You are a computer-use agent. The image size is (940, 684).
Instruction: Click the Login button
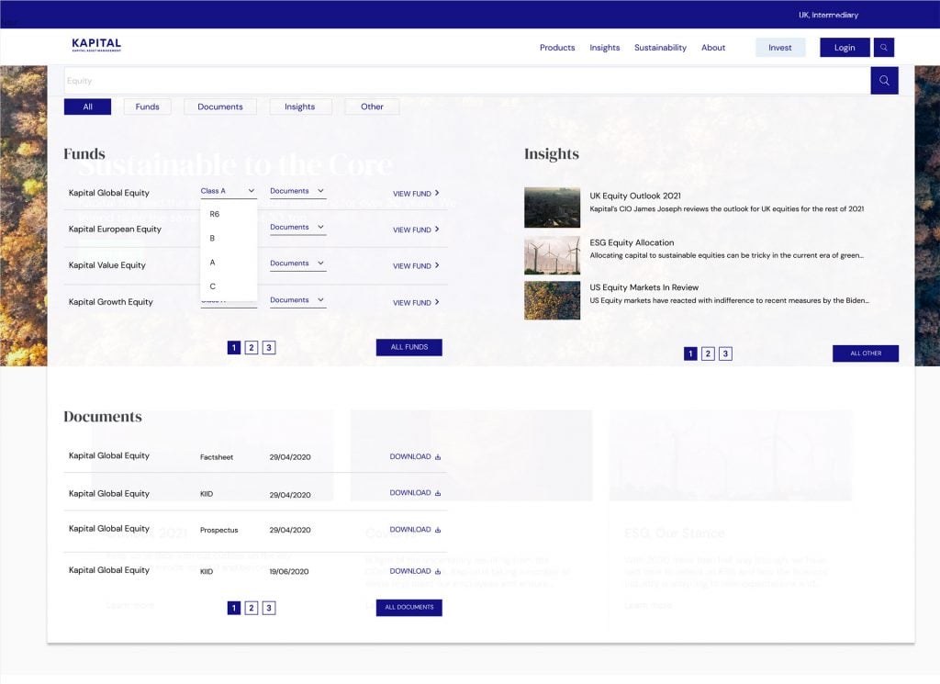coord(845,48)
